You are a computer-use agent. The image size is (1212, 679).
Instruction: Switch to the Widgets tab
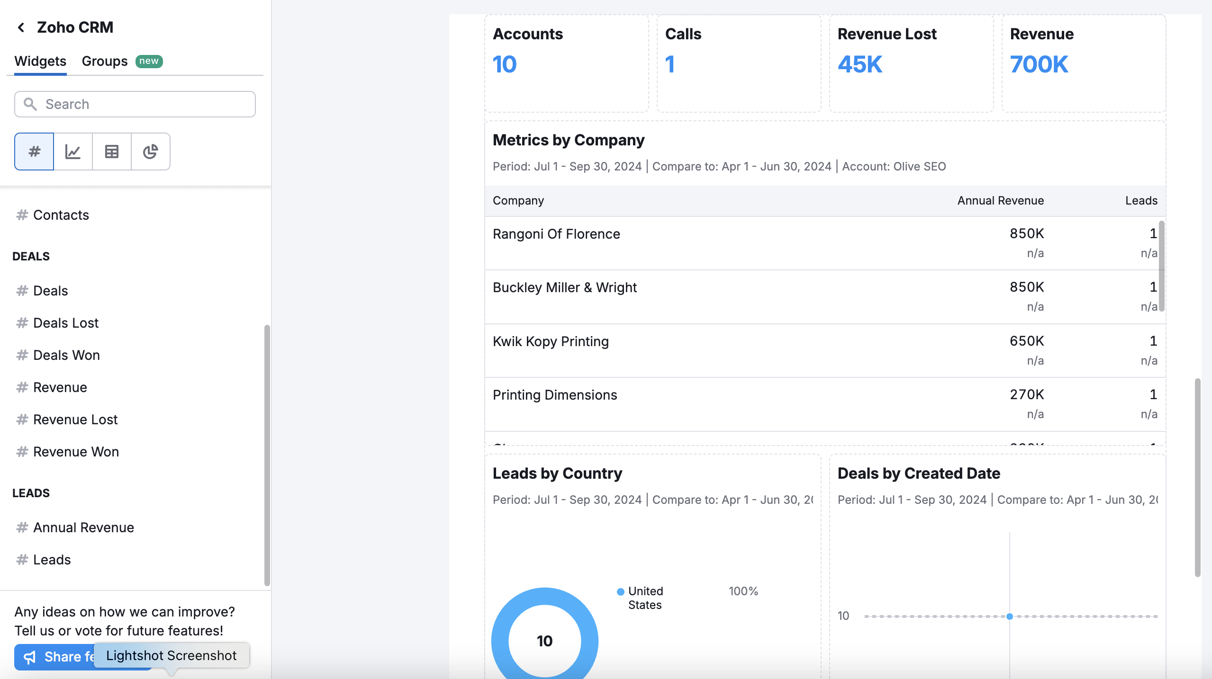[40, 60]
